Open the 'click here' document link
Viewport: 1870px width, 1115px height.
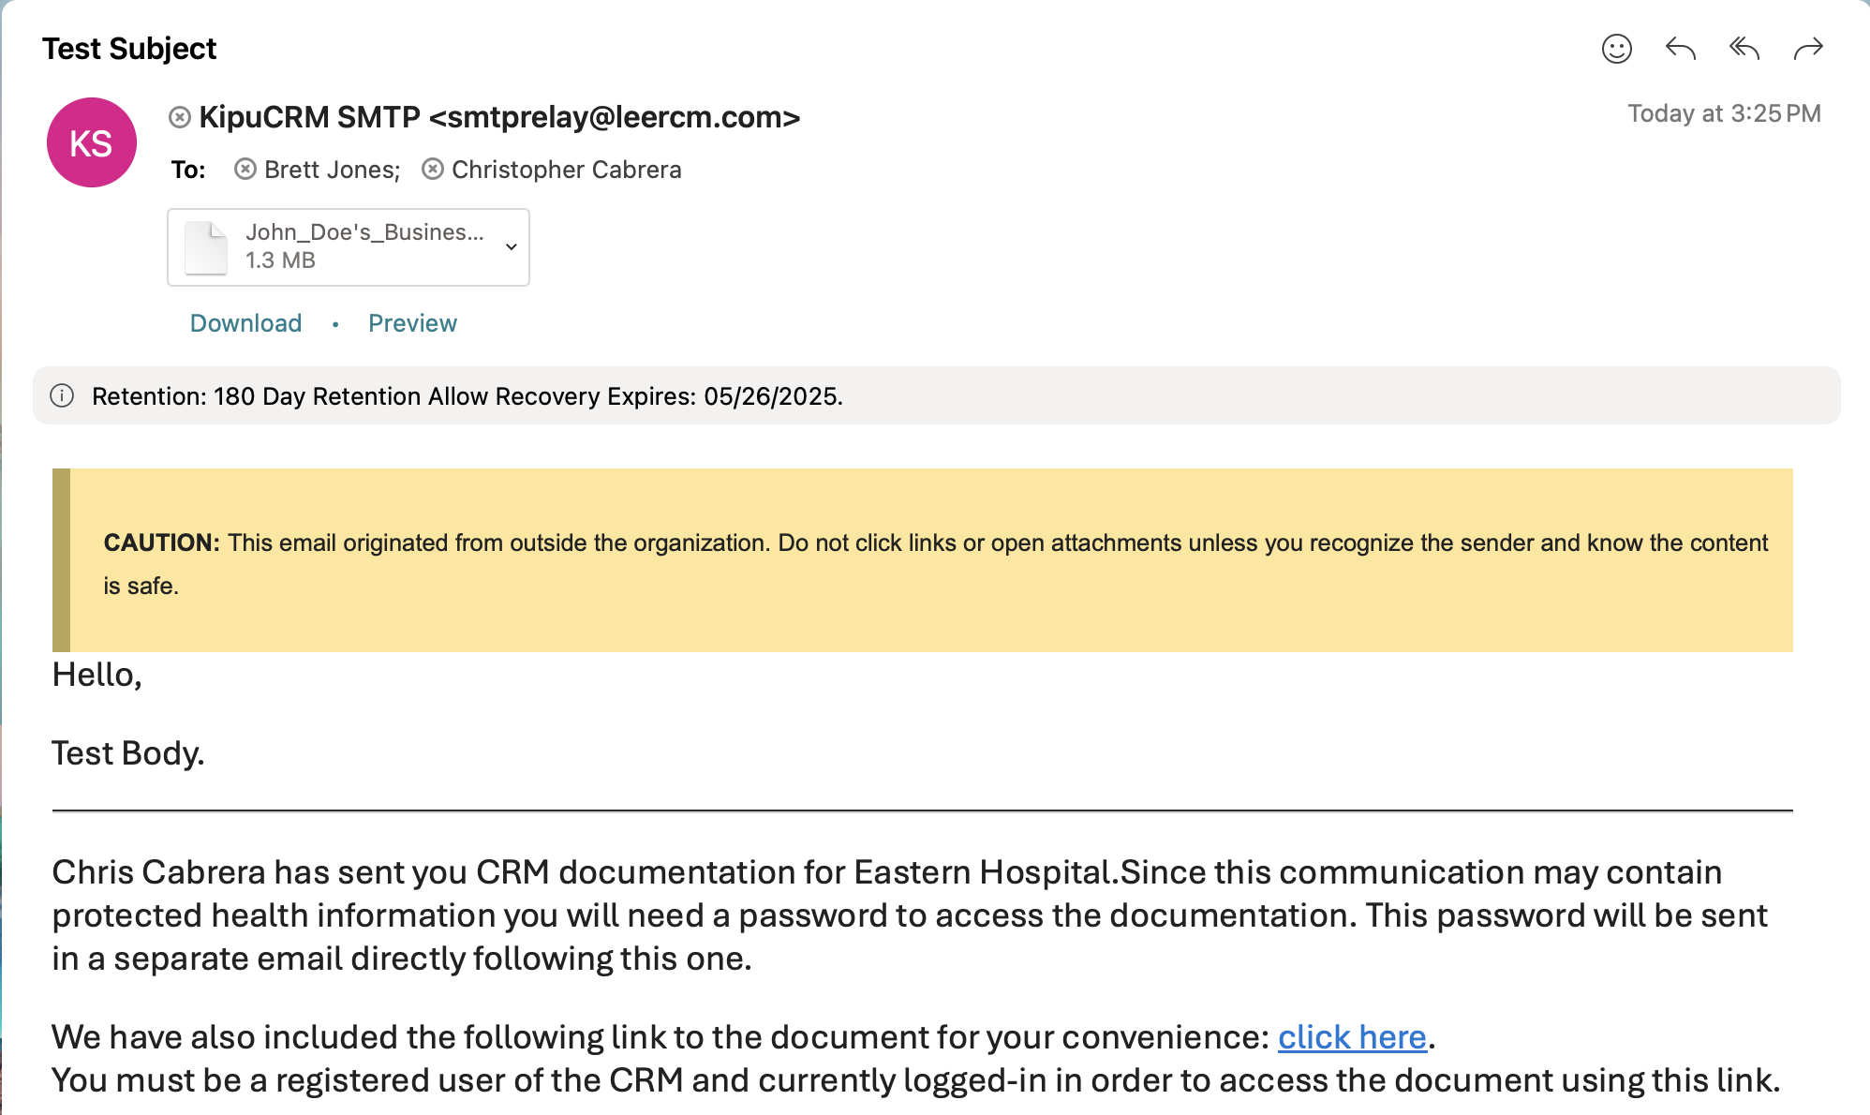(1352, 1037)
